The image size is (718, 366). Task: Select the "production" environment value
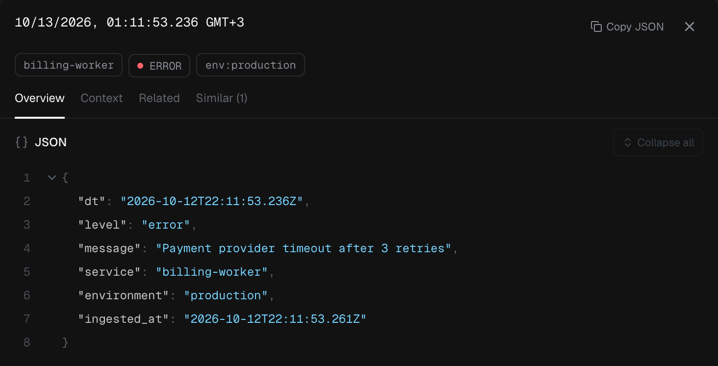click(x=226, y=295)
